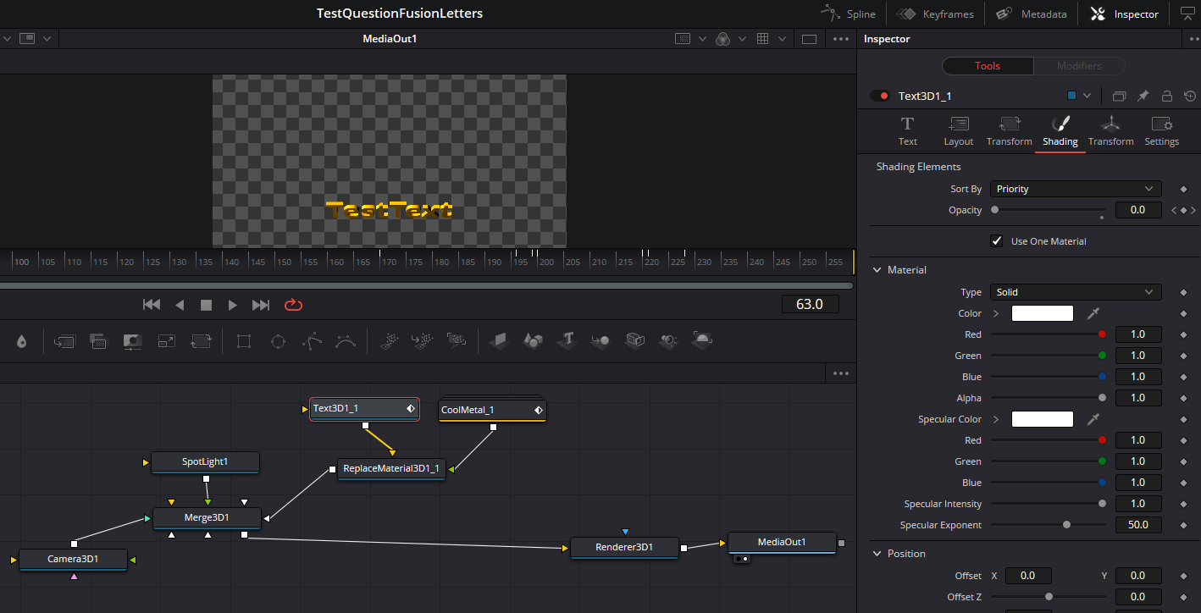The width and height of the screenshot is (1201, 613).
Task: Pick Color with the eyedropper
Action: point(1093,313)
